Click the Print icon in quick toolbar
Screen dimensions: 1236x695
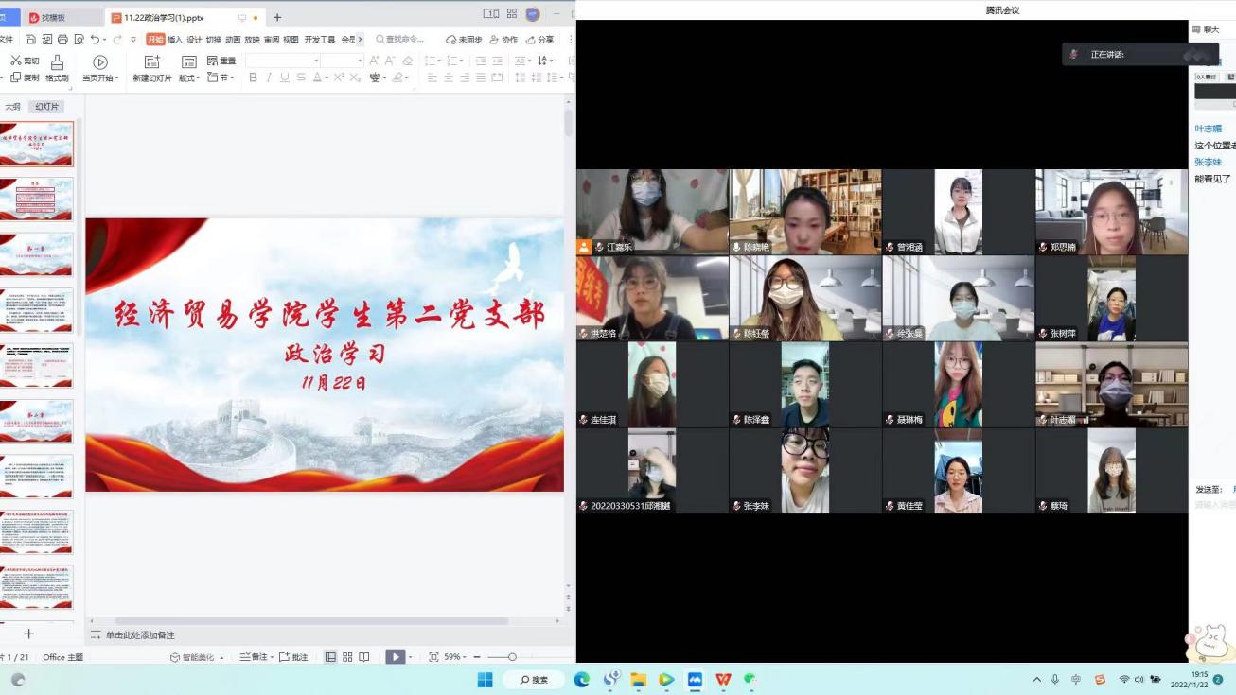(x=62, y=40)
